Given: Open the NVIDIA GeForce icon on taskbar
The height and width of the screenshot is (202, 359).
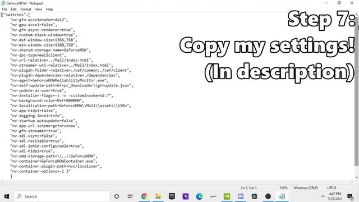Looking at the screenshot, I should coord(227,196).
